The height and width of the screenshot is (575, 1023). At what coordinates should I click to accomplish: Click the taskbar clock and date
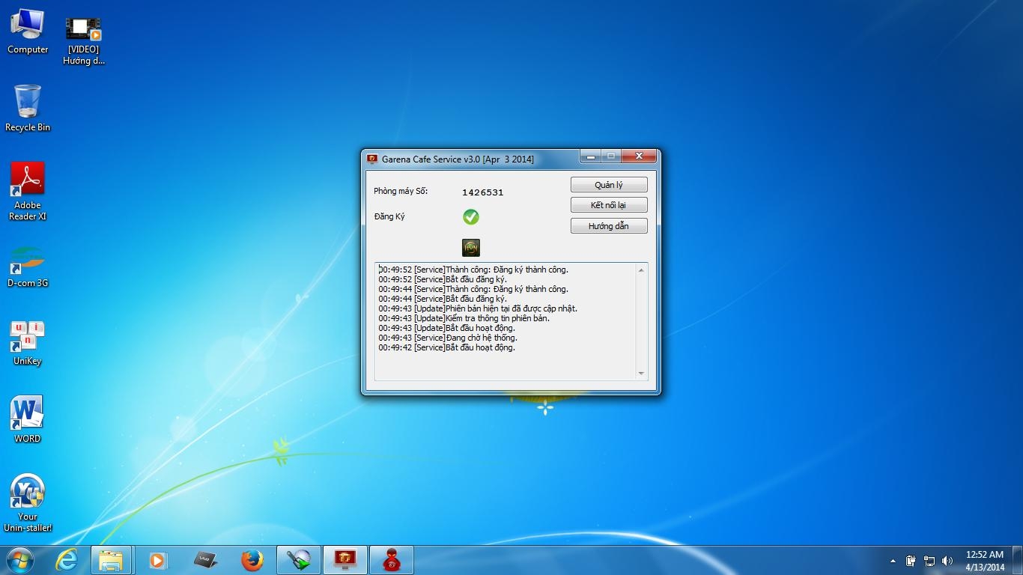coord(984,561)
